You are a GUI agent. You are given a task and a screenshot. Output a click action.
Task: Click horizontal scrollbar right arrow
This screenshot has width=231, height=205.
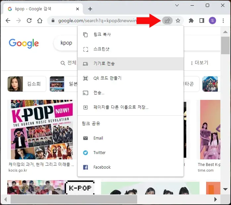pyautogui.click(x=215, y=200)
